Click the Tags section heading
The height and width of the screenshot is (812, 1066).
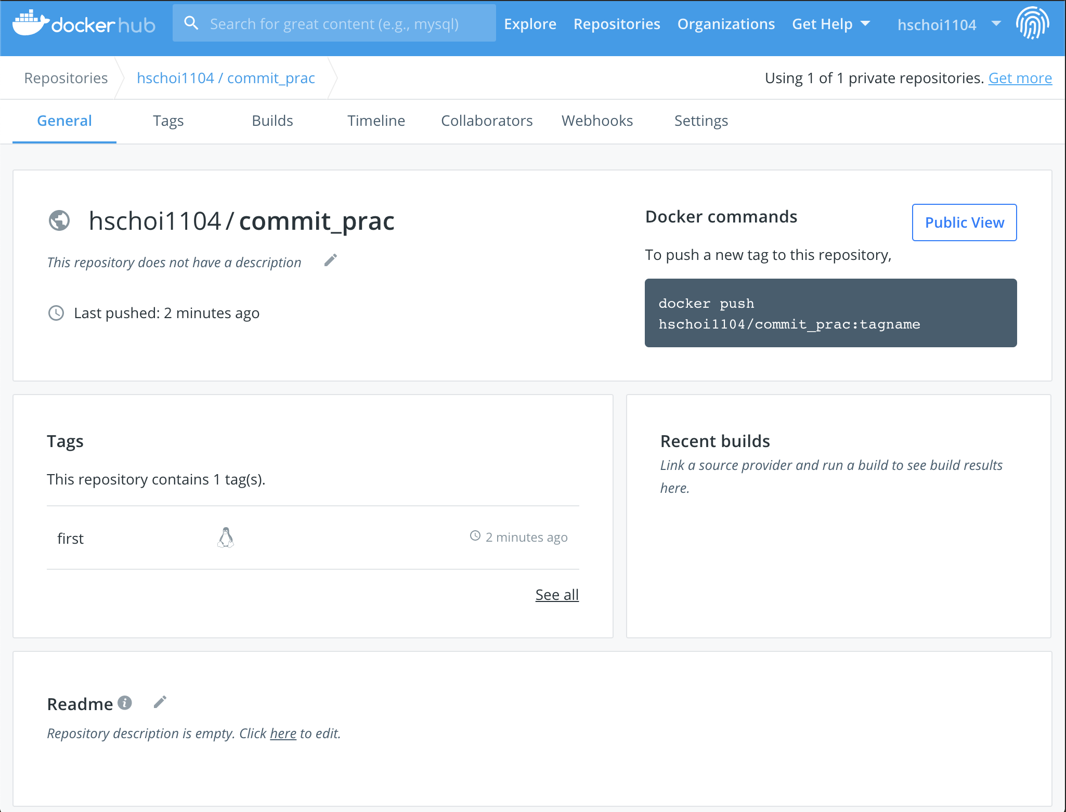click(x=65, y=441)
